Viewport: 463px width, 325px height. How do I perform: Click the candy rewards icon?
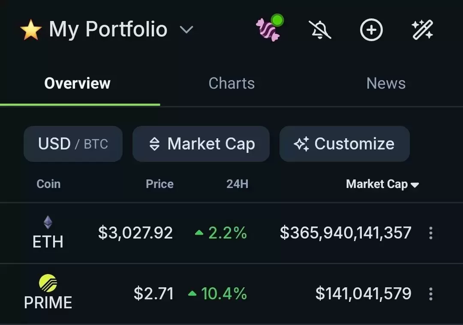click(269, 30)
